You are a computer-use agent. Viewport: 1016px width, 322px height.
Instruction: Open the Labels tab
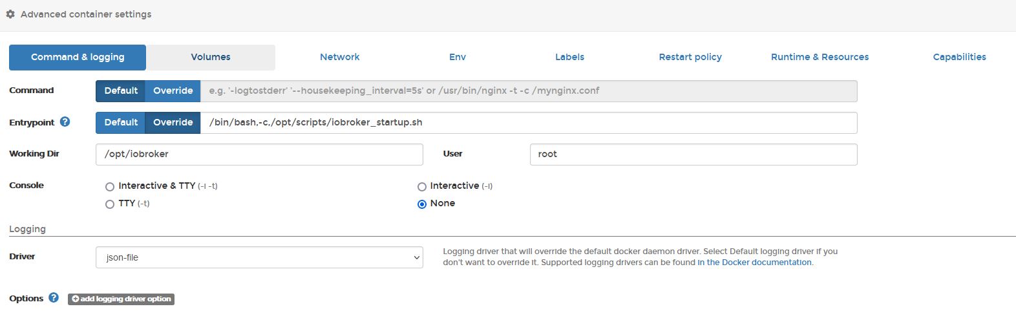tap(569, 57)
